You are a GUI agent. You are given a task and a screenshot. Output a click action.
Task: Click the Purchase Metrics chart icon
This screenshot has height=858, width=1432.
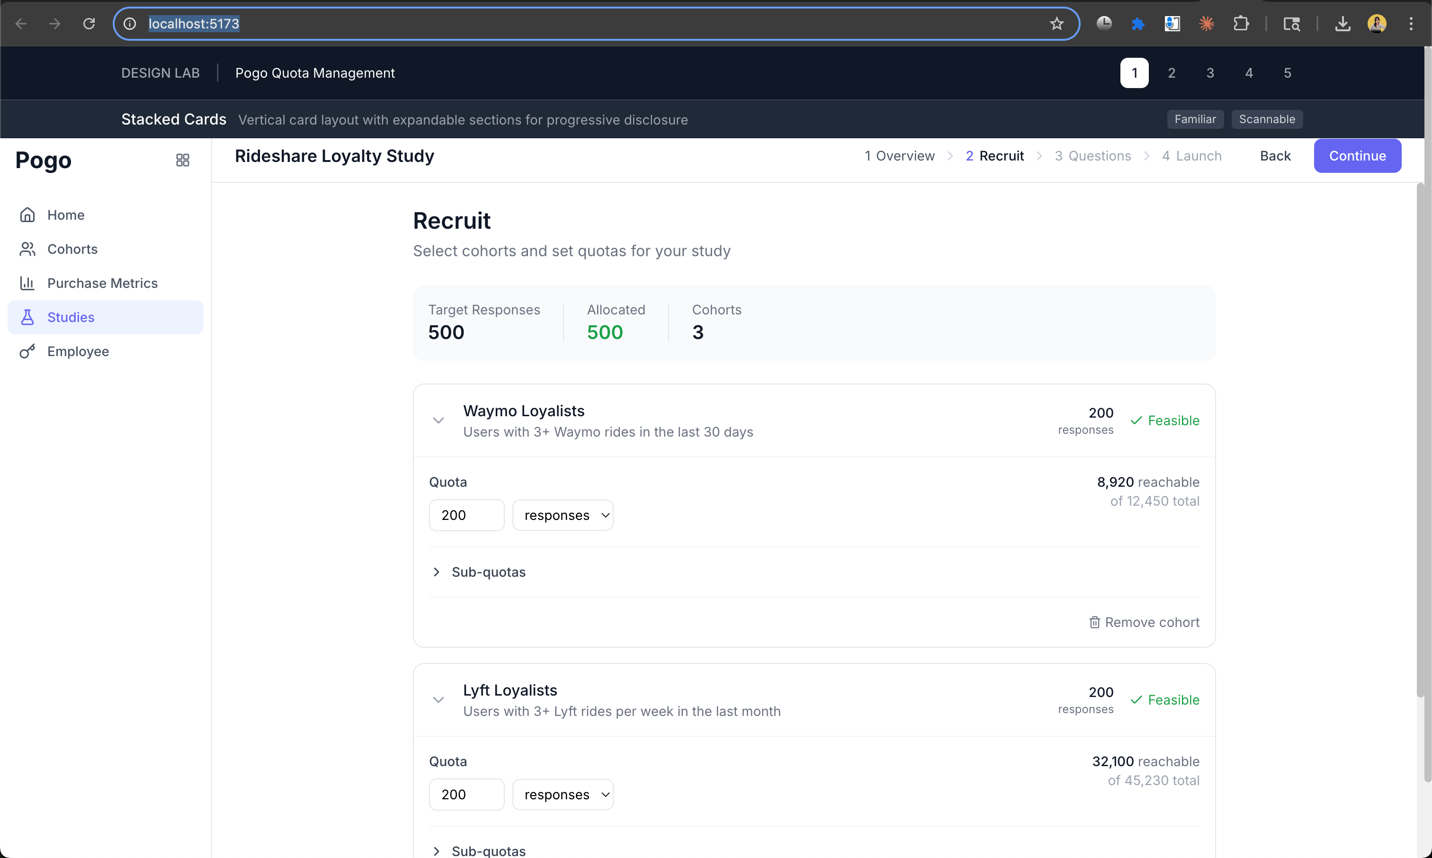coord(27,283)
